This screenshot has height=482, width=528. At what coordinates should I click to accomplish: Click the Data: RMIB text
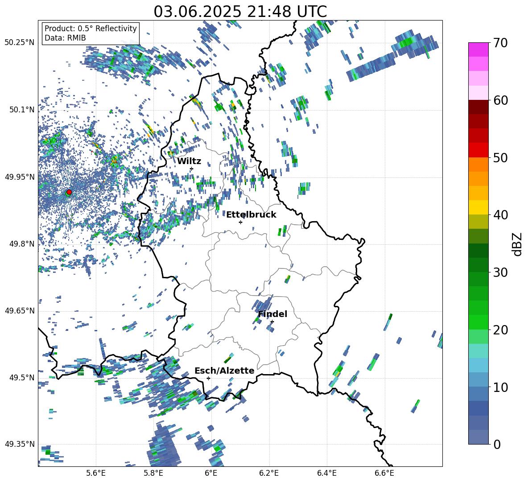point(65,38)
